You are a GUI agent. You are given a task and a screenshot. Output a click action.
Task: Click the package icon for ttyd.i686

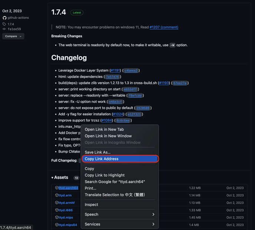click(x=57, y=210)
